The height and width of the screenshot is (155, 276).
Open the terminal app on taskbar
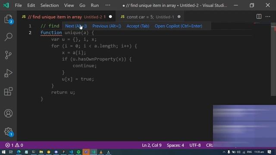[34, 152]
